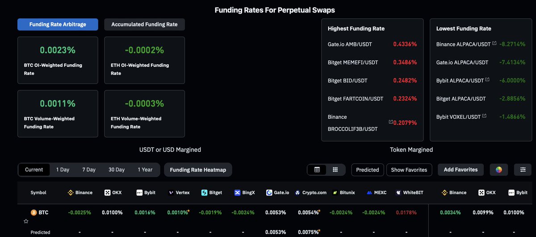The height and width of the screenshot is (237, 536).
Task: Click the orange BTC coin icon
Action: coord(33,212)
